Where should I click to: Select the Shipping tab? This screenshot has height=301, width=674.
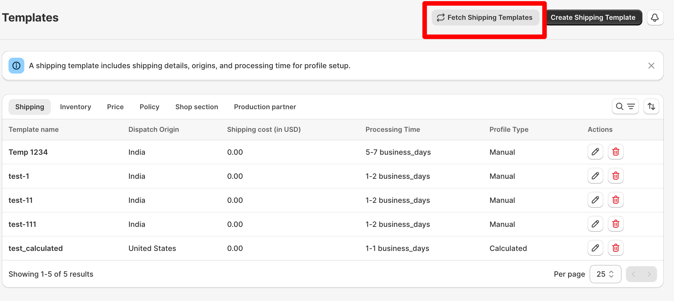pyautogui.click(x=30, y=107)
